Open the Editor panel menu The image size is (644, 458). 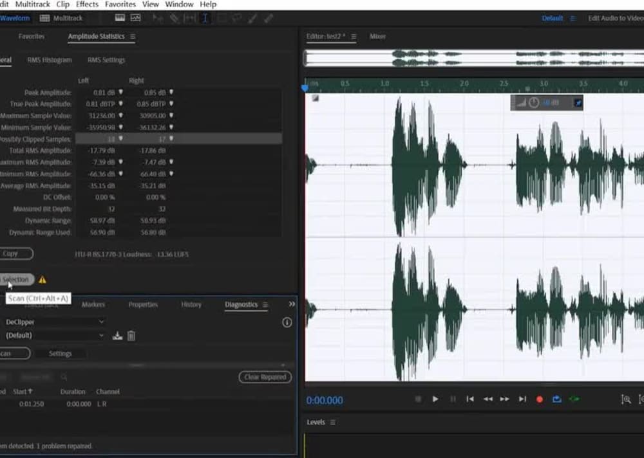[x=354, y=37]
